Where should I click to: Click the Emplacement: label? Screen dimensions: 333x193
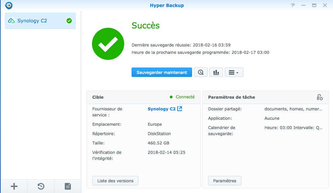107,124
